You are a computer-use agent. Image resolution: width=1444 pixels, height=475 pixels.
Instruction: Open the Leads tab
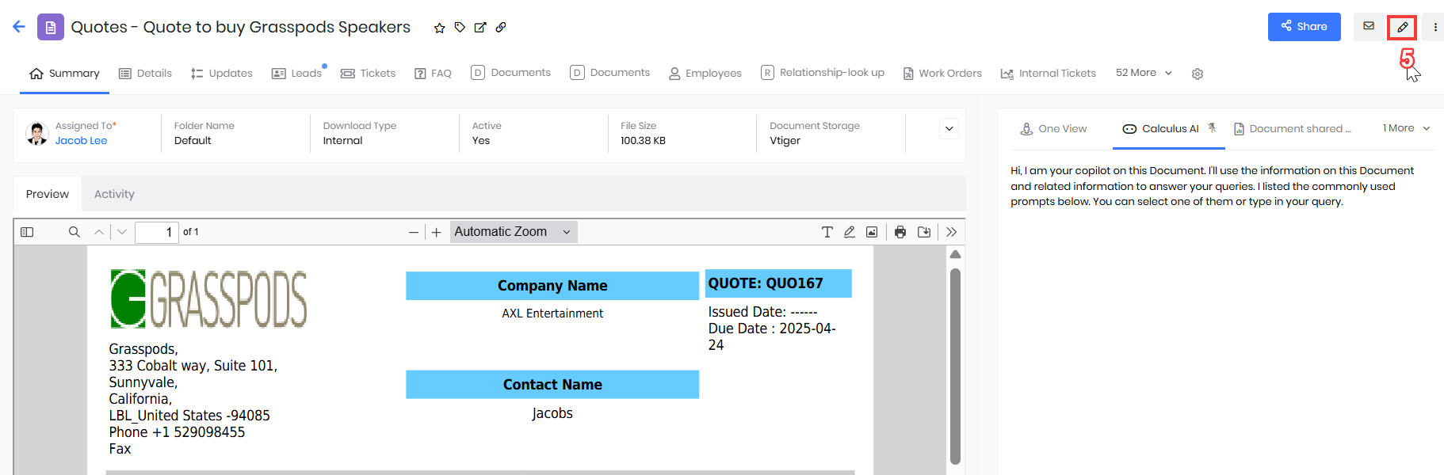[297, 74]
